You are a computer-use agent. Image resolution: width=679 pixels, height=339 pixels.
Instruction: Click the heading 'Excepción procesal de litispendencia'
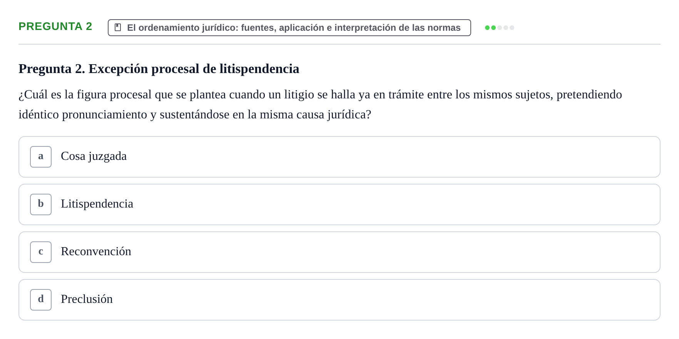point(159,69)
